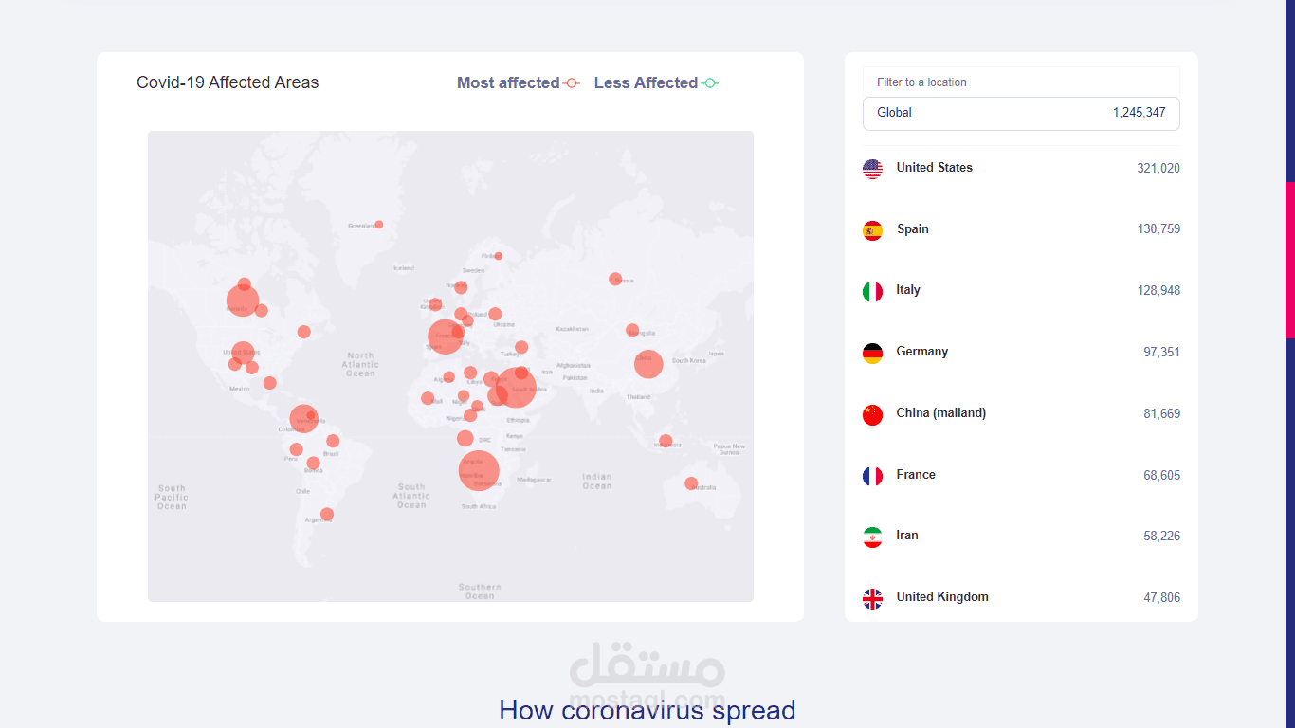
Task: Click the United States flag icon
Action: 872,169
